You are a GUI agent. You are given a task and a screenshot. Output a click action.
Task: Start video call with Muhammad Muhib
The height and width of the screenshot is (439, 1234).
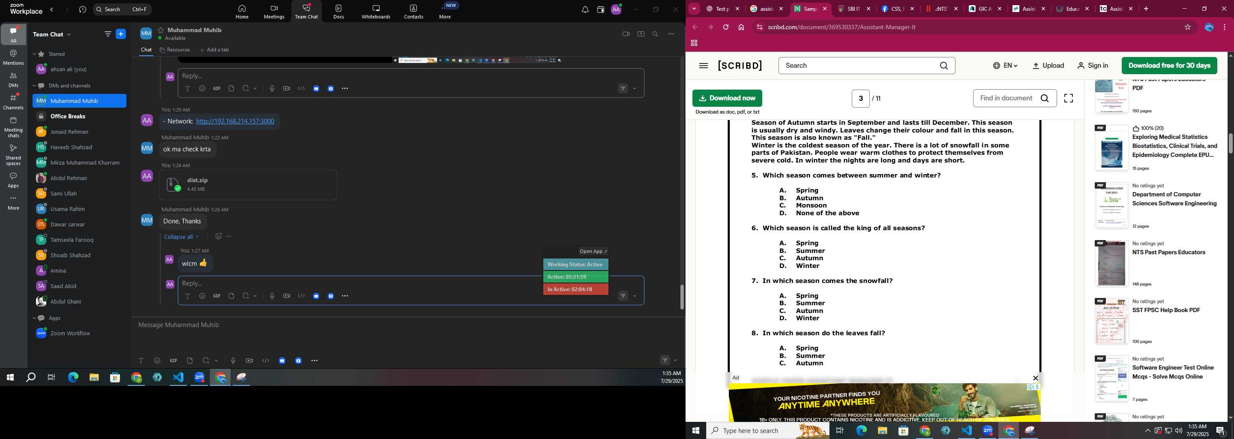coord(626,34)
